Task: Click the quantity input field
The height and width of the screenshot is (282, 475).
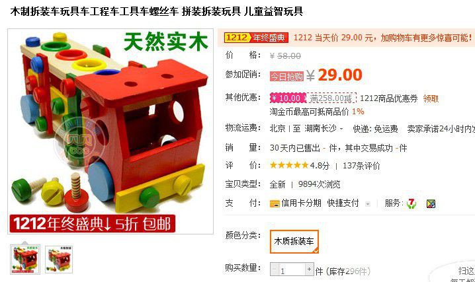Action: [x=292, y=269]
